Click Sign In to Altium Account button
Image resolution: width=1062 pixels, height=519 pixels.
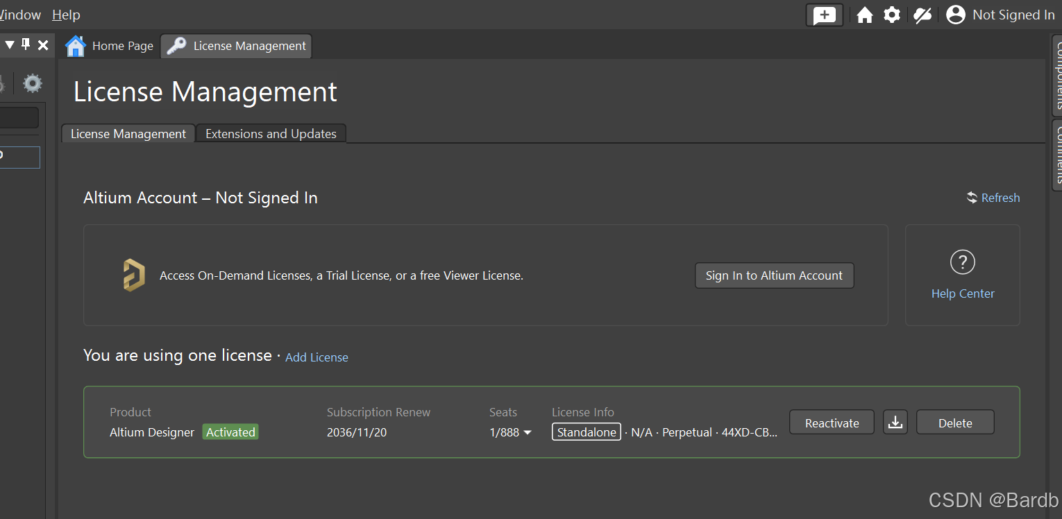[x=774, y=275]
